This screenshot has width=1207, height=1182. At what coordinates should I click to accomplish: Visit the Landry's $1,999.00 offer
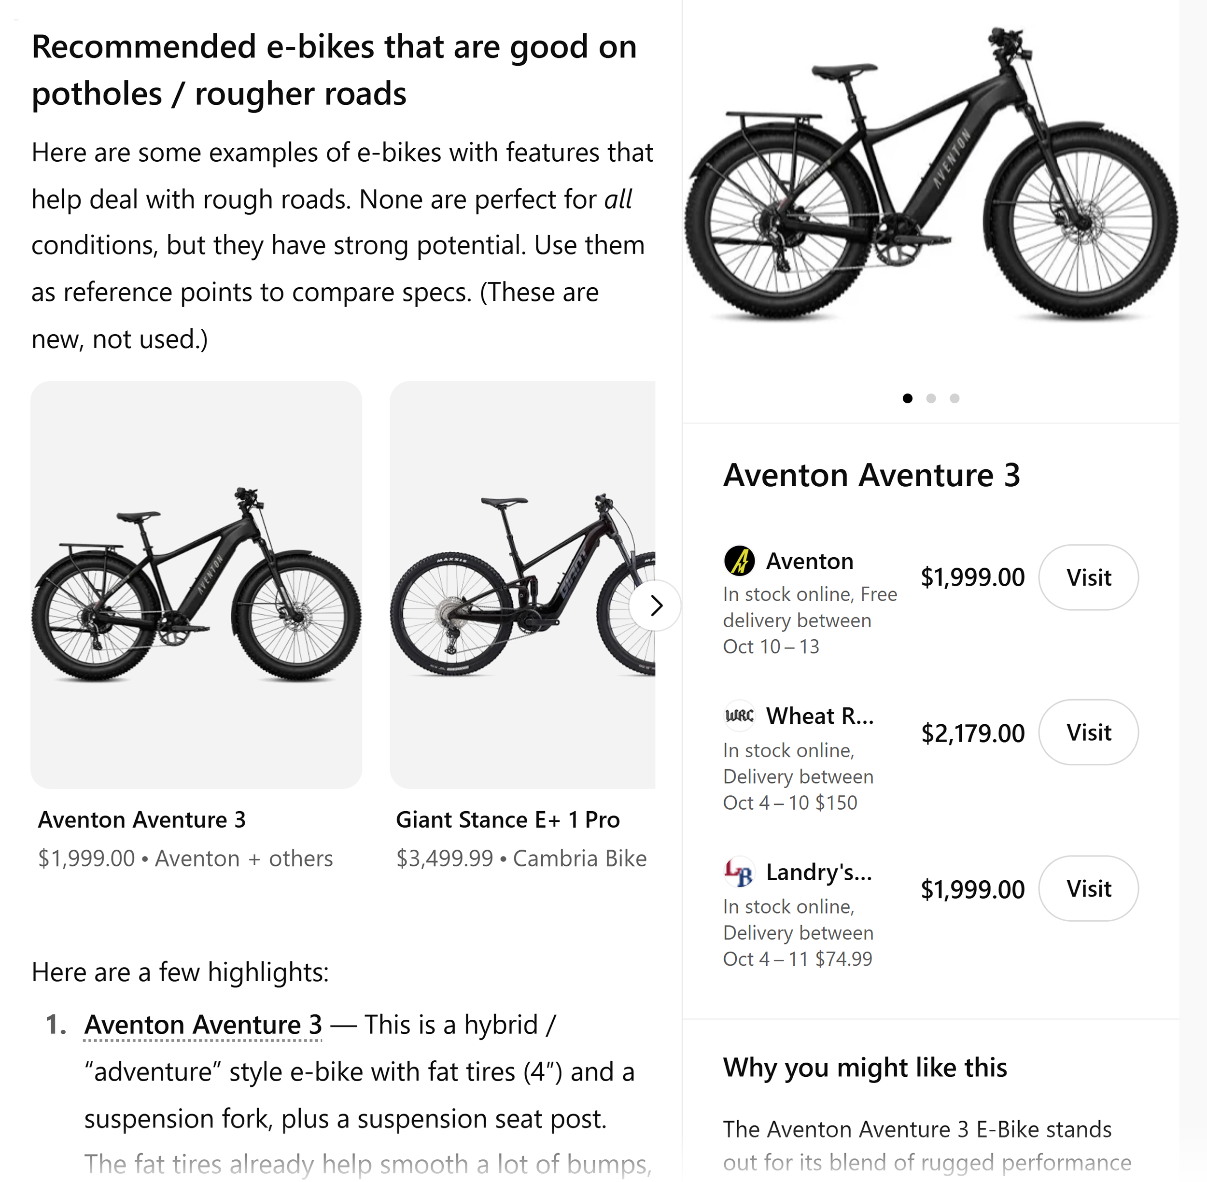1088,888
